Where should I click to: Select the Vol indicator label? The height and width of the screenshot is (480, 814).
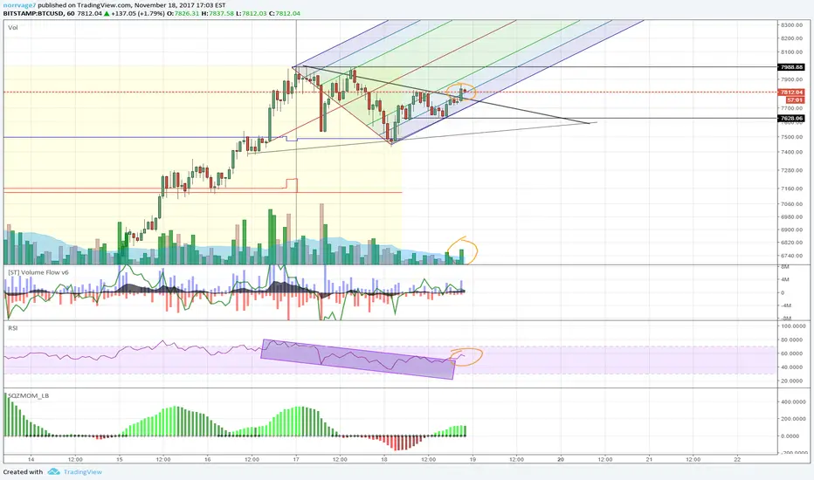tap(13, 28)
